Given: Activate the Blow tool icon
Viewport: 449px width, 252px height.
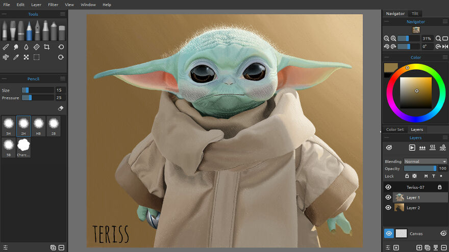Looking at the screenshot, I should coord(6,57).
